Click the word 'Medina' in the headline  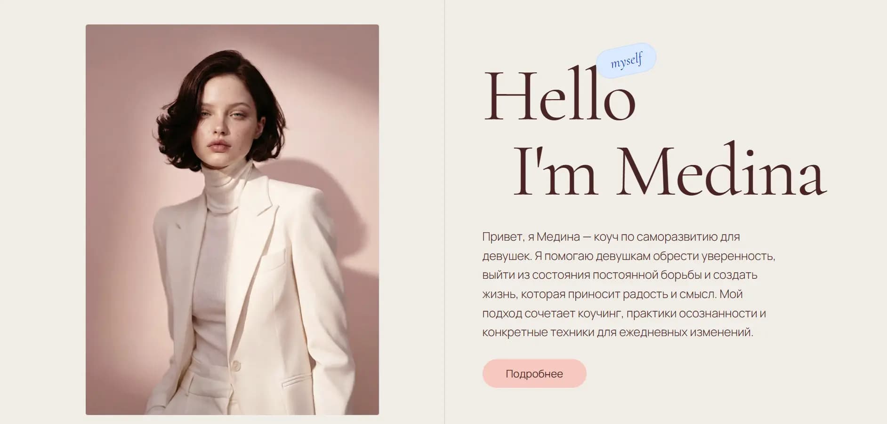pyautogui.click(x=722, y=170)
